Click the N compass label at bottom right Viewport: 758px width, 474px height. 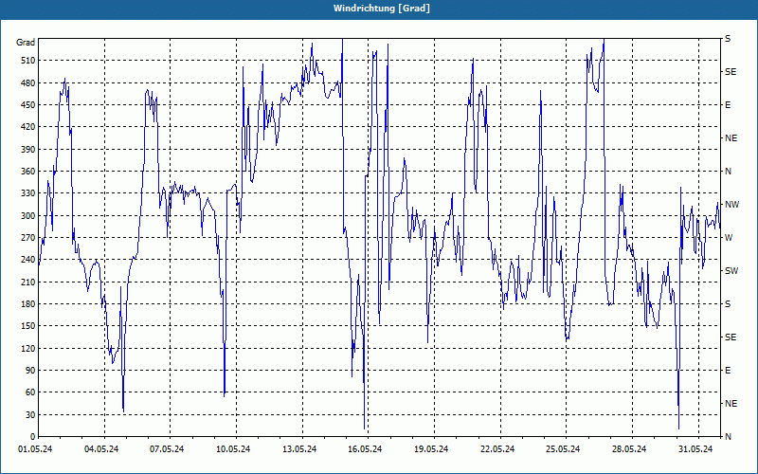pyautogui.click(x=729, y=437)
